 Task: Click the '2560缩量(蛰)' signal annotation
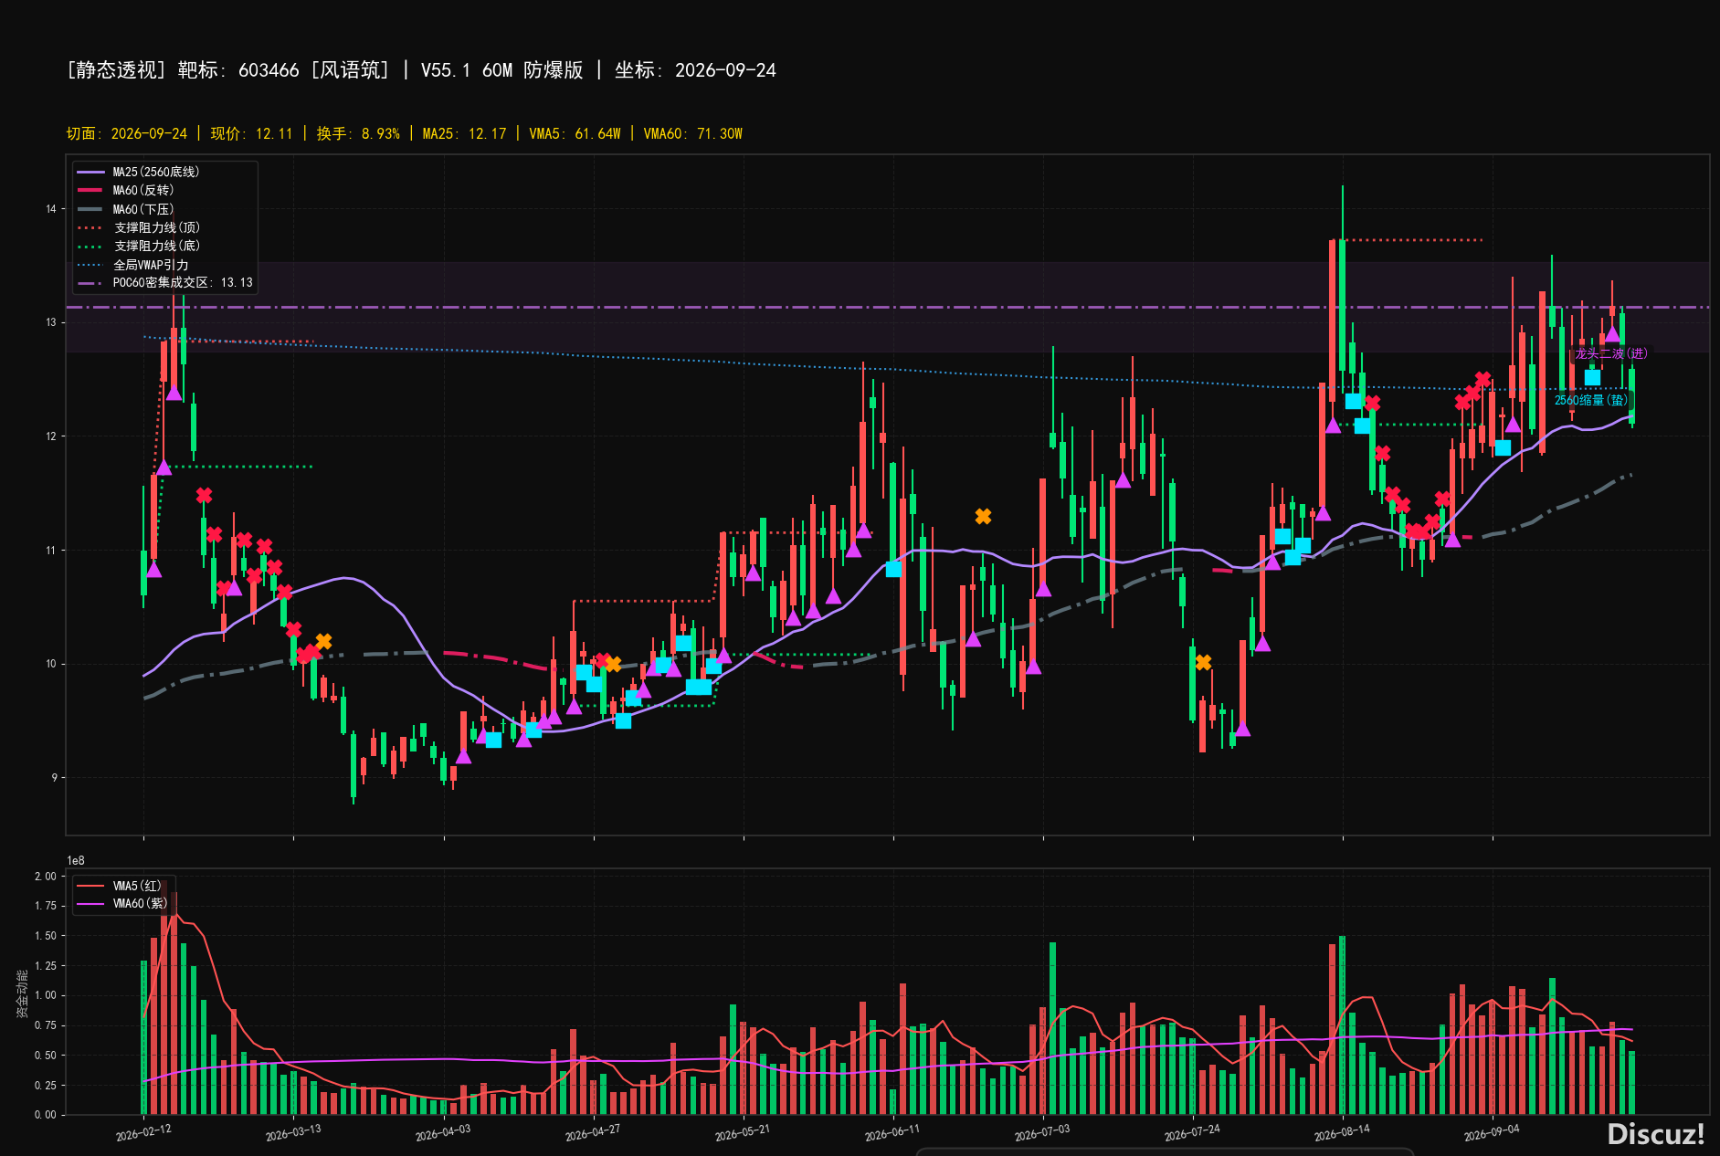coord(1590,400)
